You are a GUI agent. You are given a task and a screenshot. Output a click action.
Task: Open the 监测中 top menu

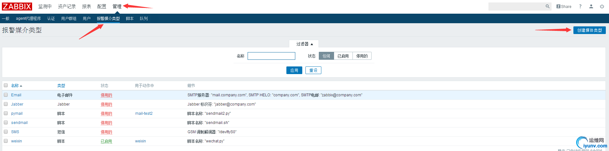click(45, 6)
